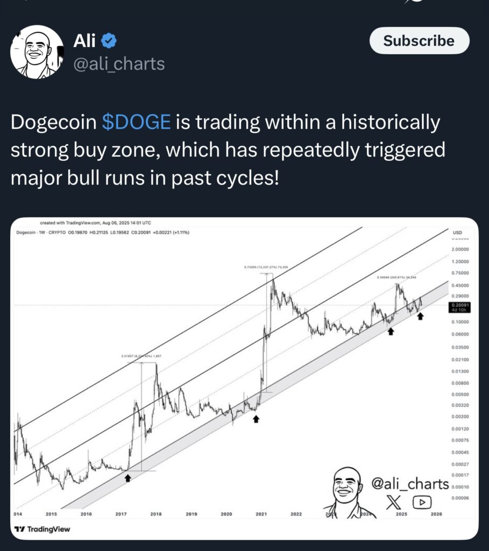Viewport: 489px width, 551px height.
Task: Select the 2021 label on time axis
Action: pos(261,514)
